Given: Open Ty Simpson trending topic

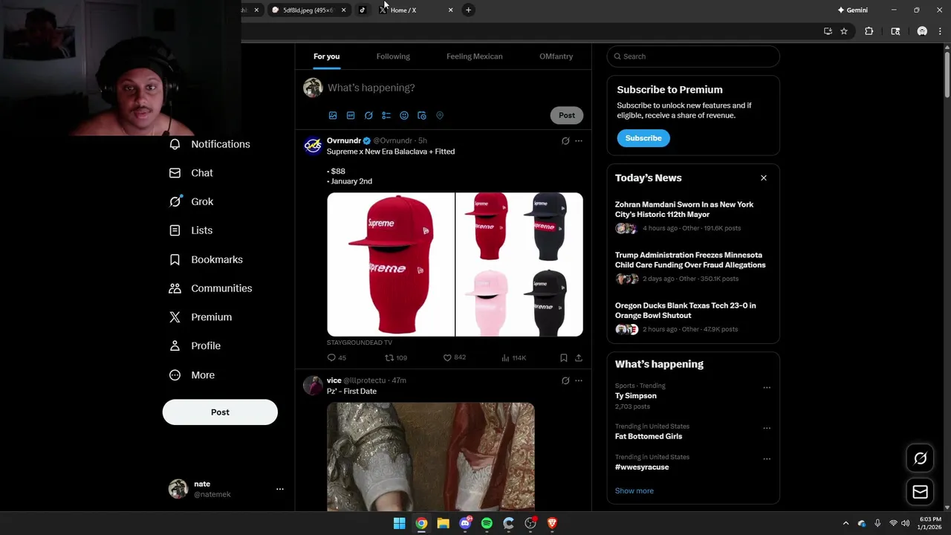Looking at the screenshot, I should pos(636,396).
